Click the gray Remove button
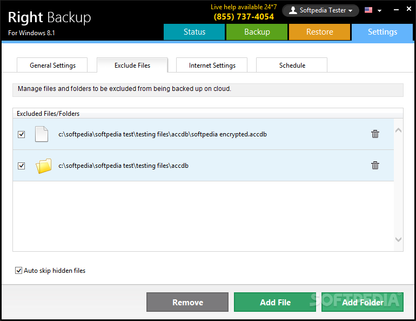This screenshot has height=321, width=416. point(187,302)
